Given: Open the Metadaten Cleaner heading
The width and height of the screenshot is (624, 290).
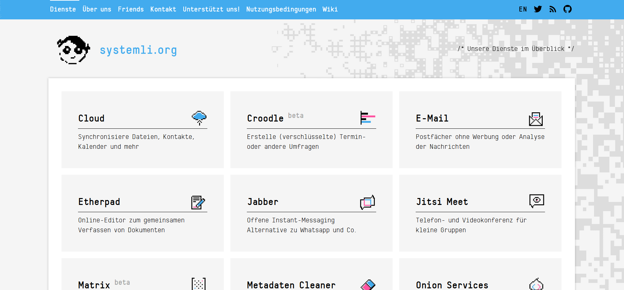Looking at the screenshot, I should [291, 285].
